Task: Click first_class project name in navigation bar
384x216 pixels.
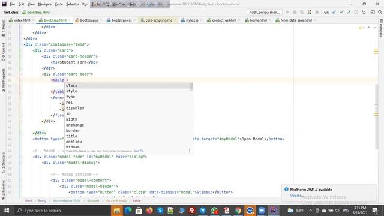Action: tap(11, 12)
